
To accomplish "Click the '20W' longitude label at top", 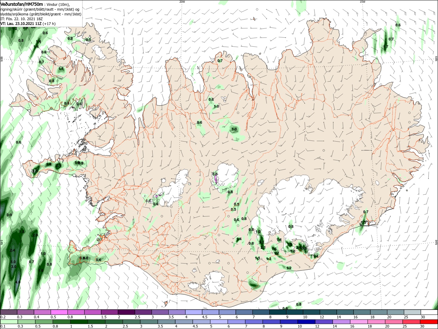I will [x=182, y=1].
